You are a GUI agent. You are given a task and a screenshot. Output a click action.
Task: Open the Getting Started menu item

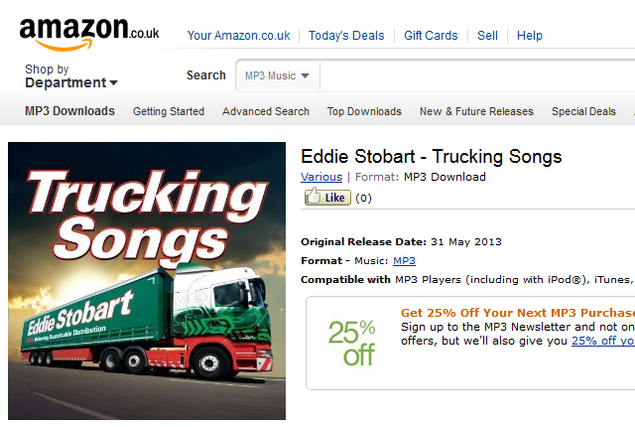(169, 111)
